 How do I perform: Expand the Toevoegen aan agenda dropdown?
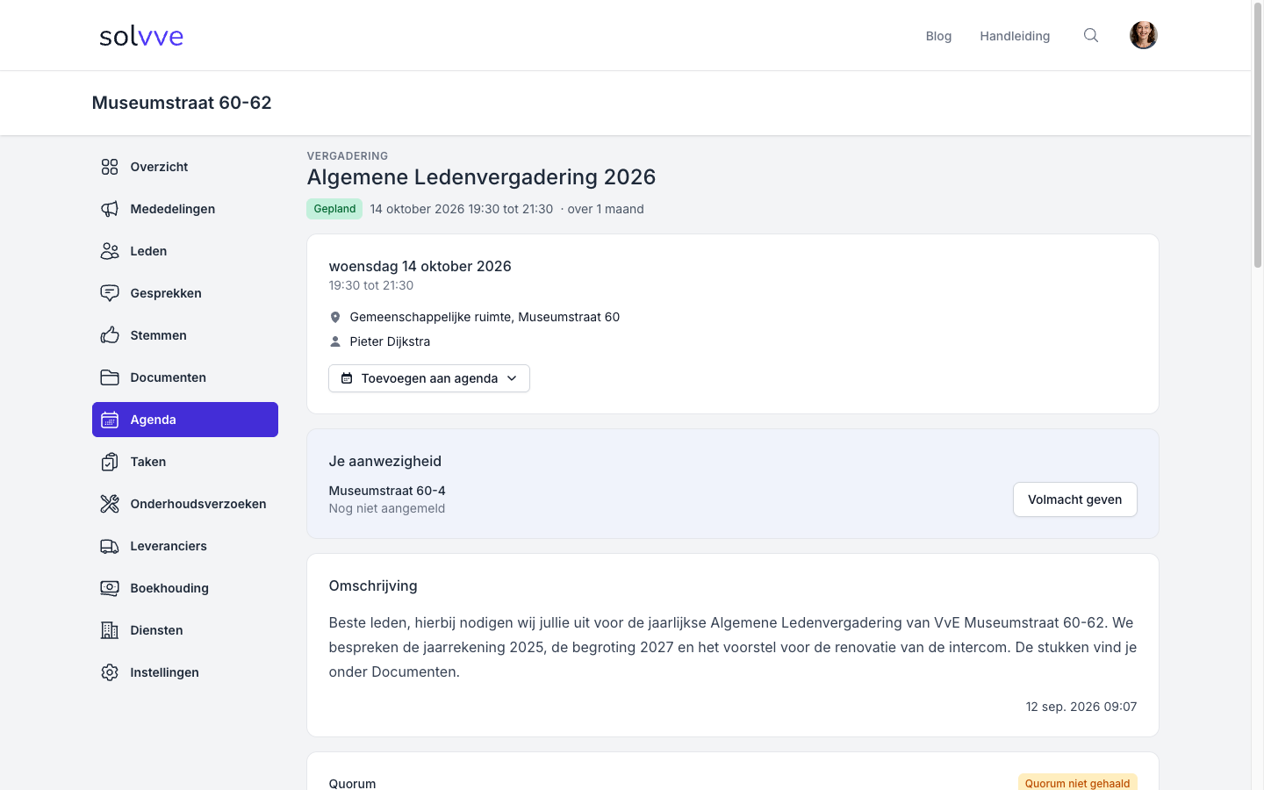pyautogui.click(x=429, y=378)
